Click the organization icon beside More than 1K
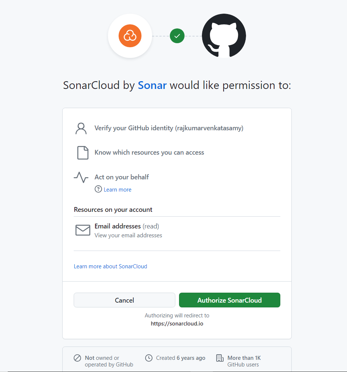The height and width of the screenshot is (372, 347). (220, 358)
